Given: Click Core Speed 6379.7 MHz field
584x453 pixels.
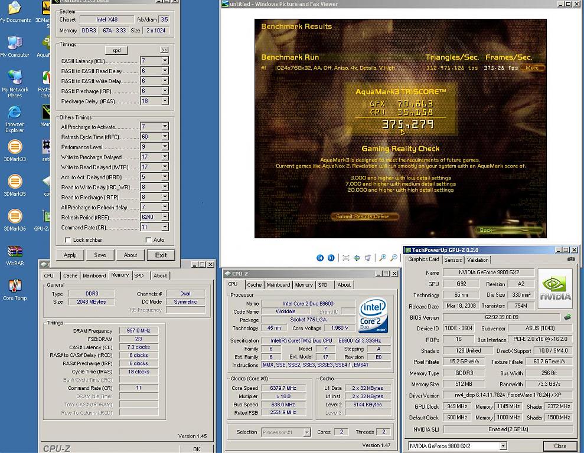Looking at the screenshot, I should point(283,388).
